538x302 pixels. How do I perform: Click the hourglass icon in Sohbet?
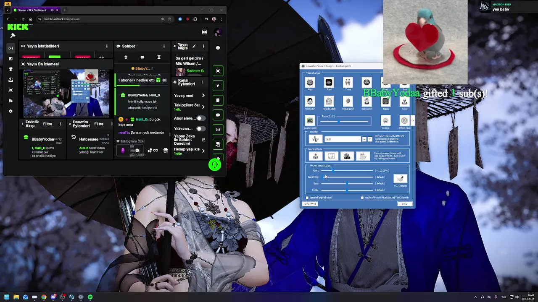pyautogui.click(x=159, y=57)
